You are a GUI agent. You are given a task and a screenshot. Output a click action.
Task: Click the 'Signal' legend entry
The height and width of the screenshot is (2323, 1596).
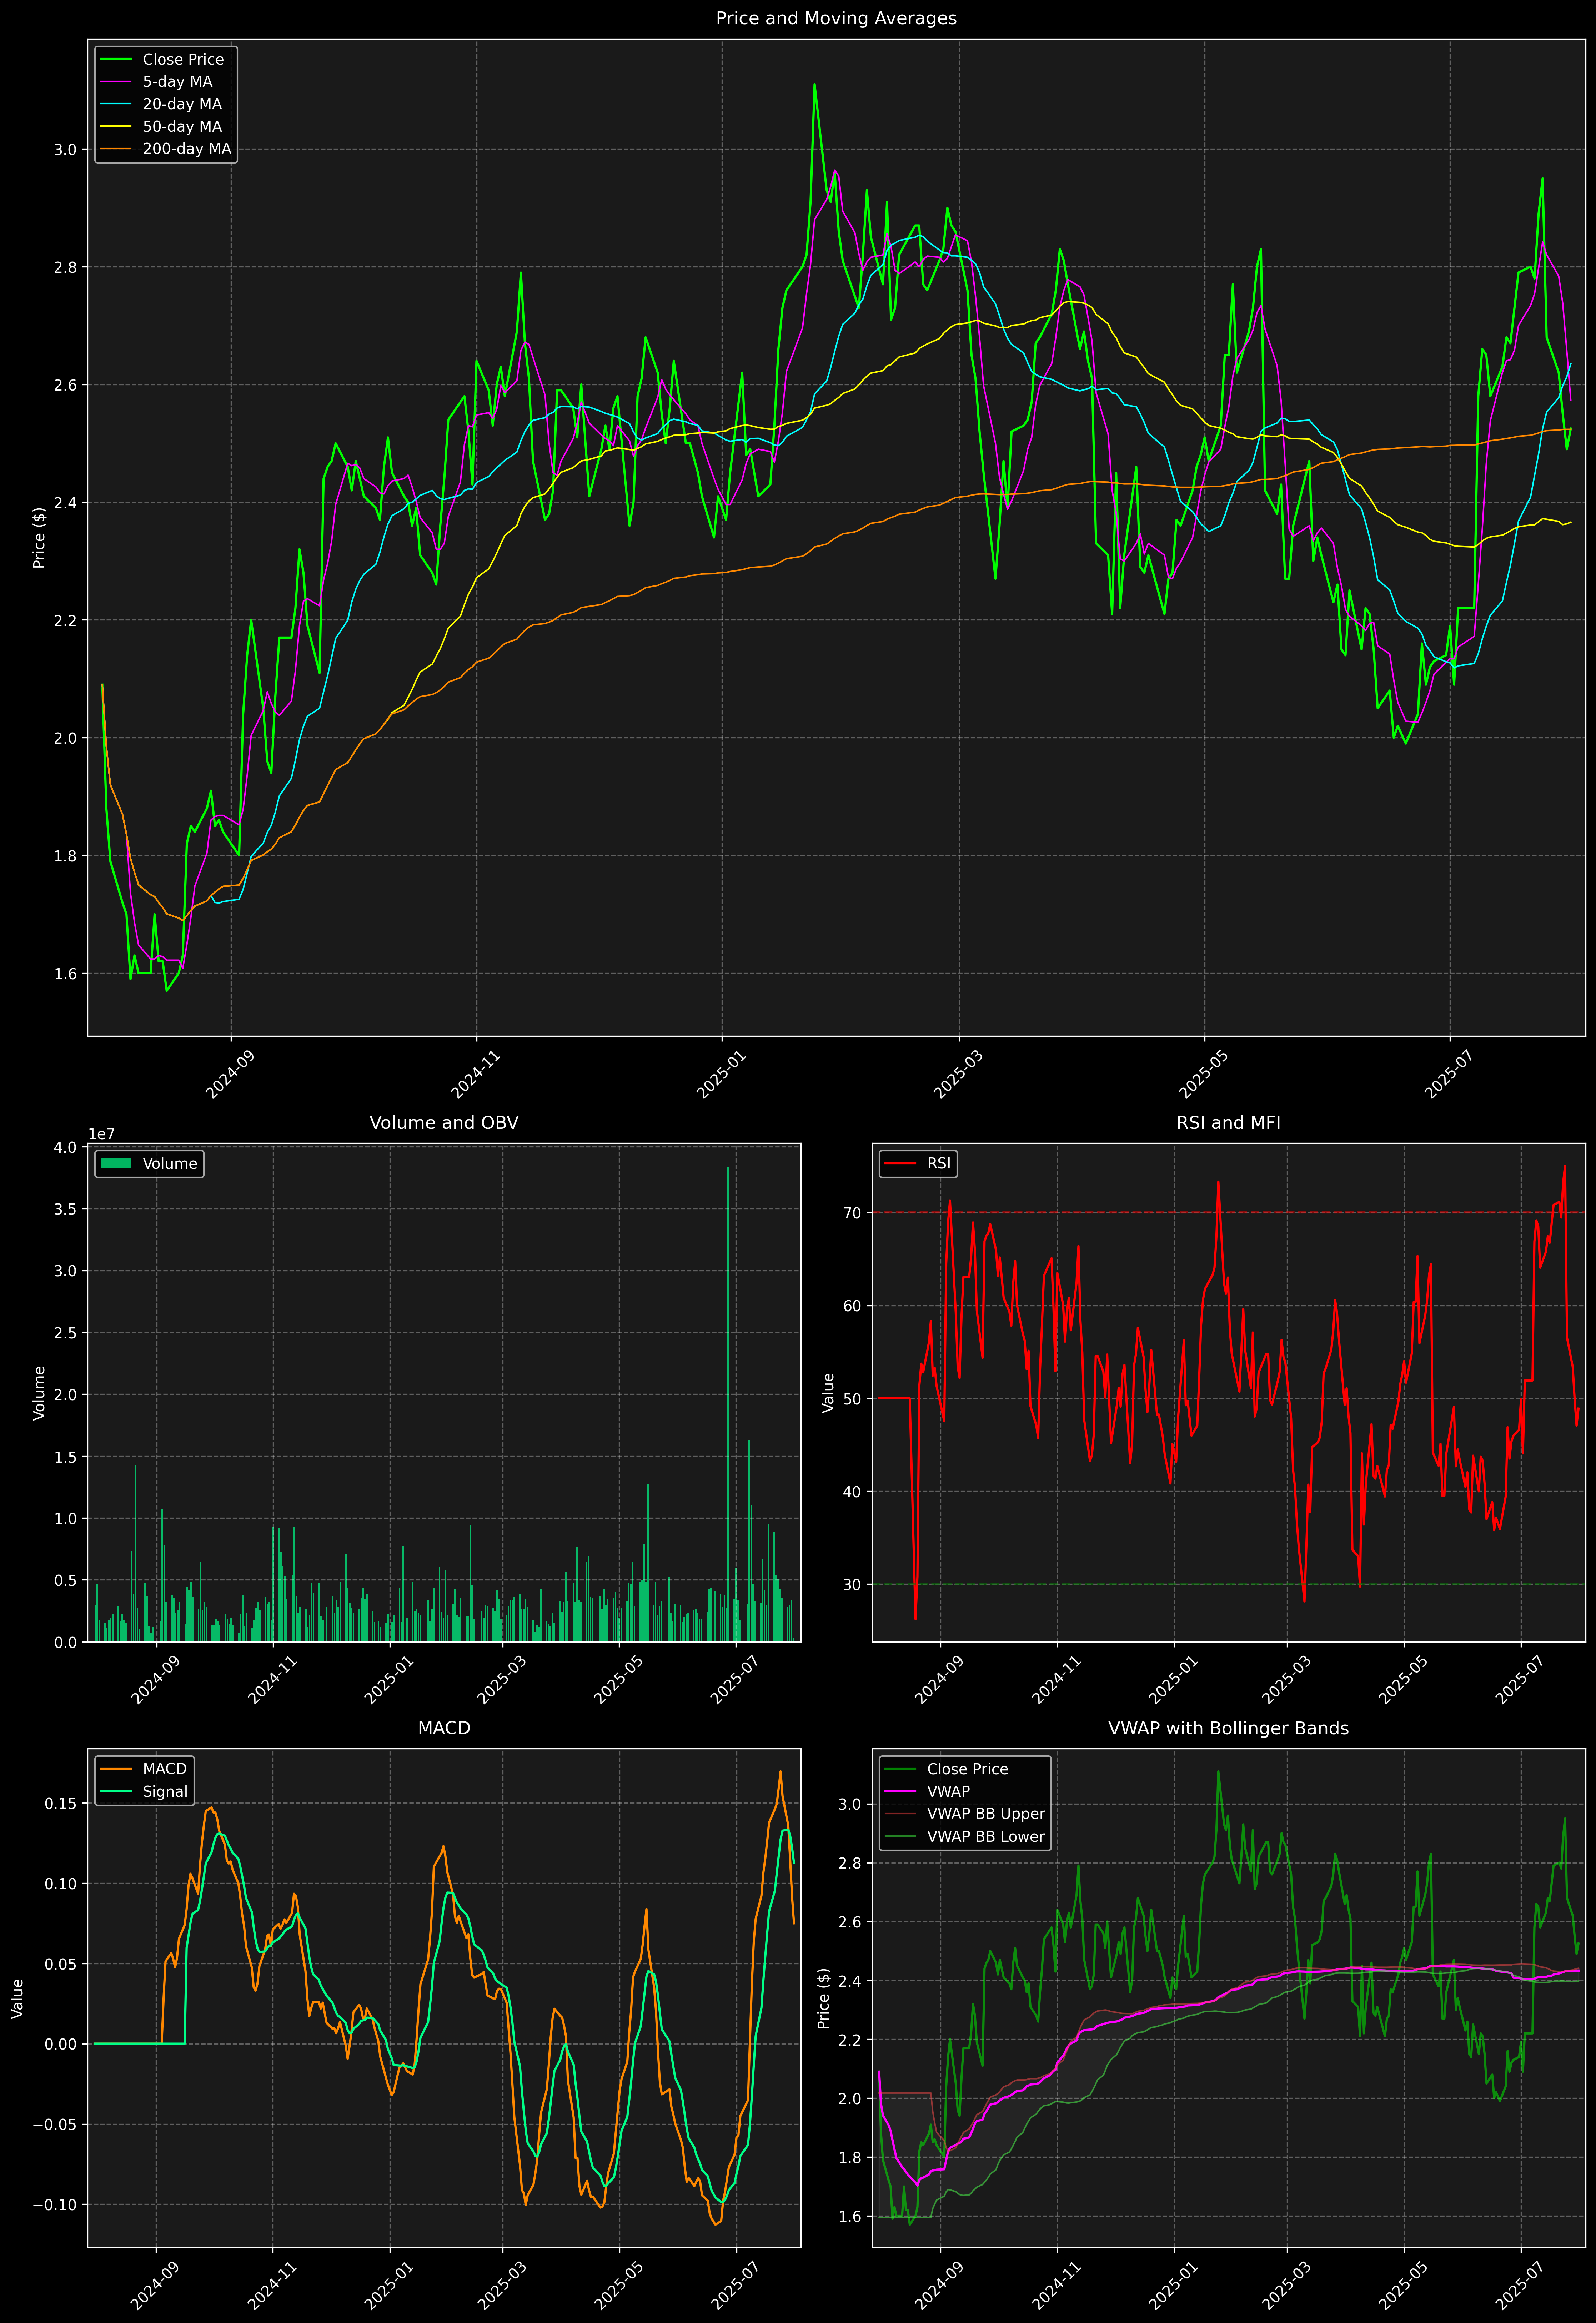click(144, 1791)
